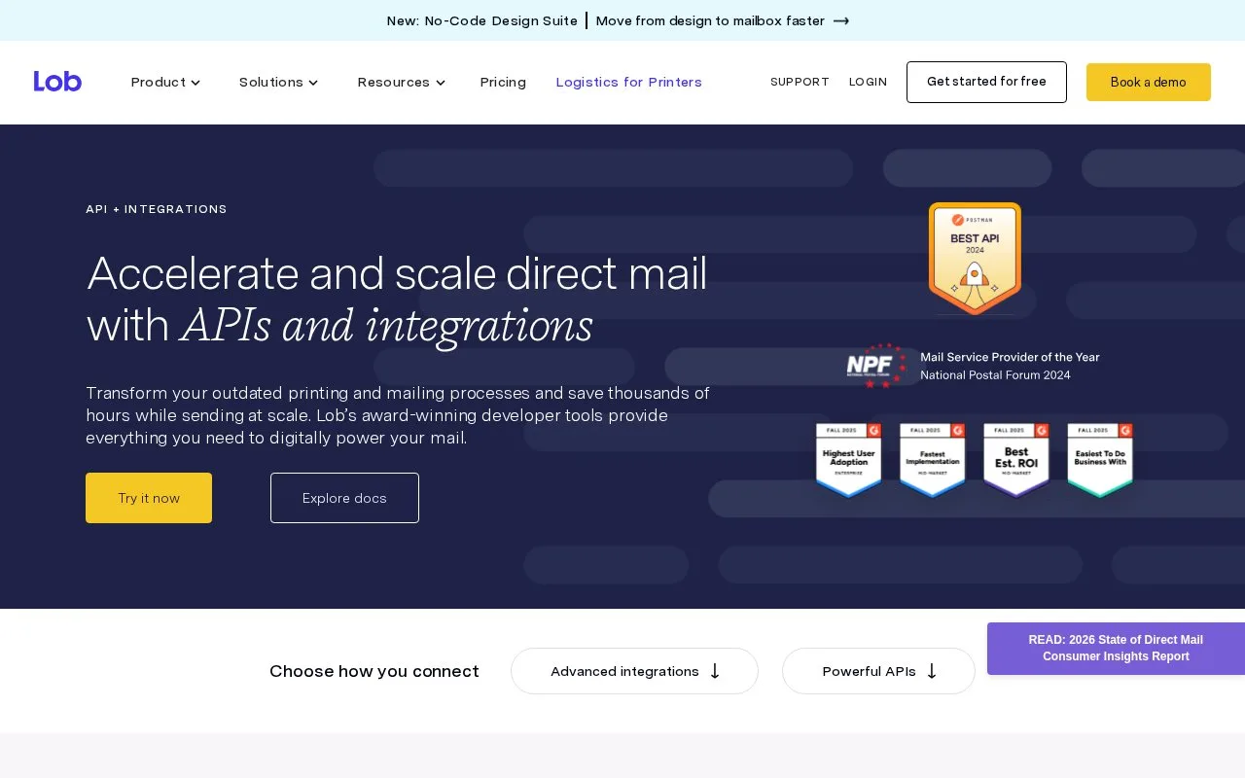Click the Best Est. ROI G2 badge
1245x778 pixels.
point(1015,460)
